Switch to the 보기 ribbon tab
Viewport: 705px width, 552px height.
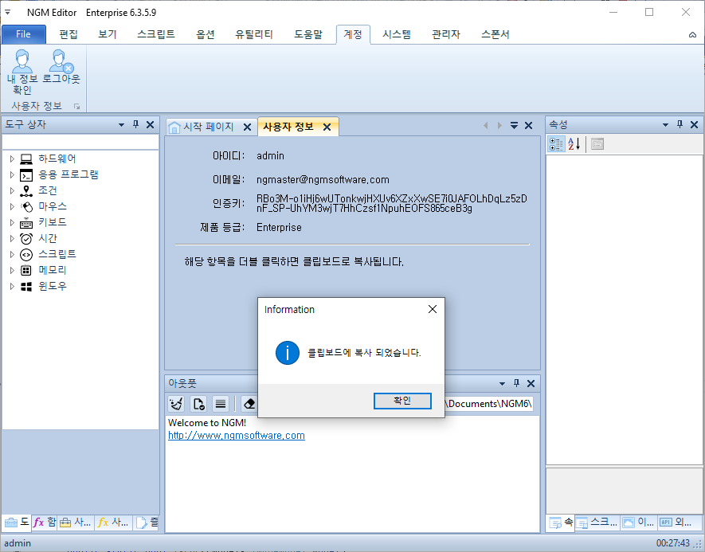tap(108, 34)
